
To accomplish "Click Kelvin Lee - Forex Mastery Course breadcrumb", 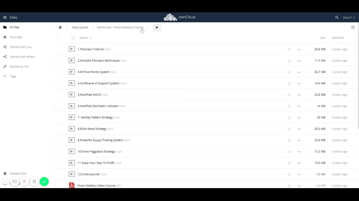I will [x=120, y=27].
